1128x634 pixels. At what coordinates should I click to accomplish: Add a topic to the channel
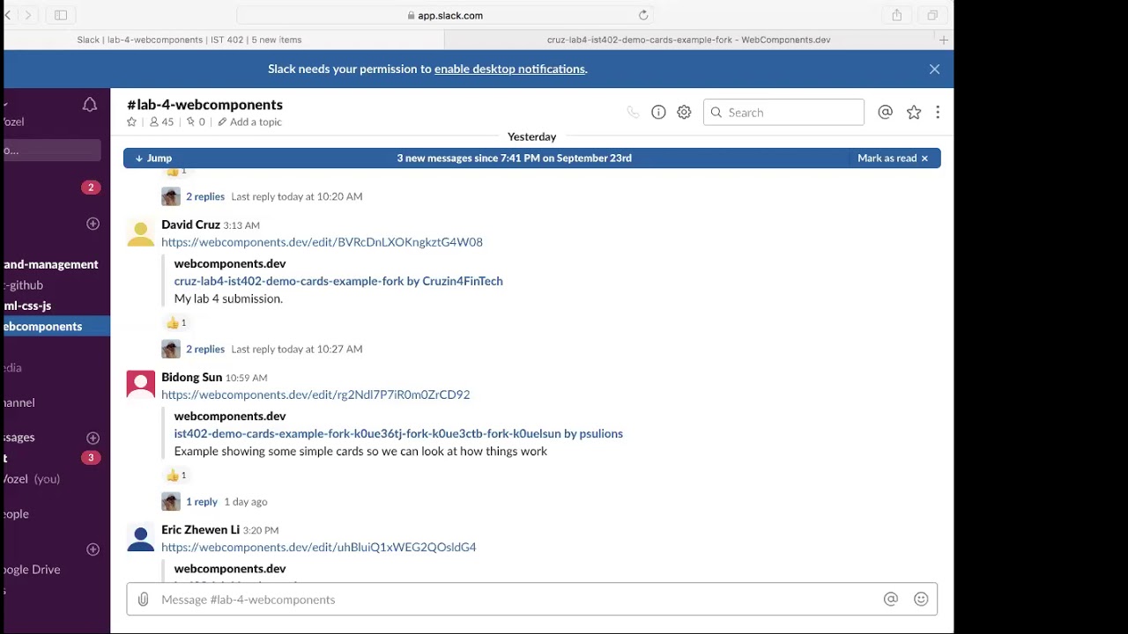point(250,122)
